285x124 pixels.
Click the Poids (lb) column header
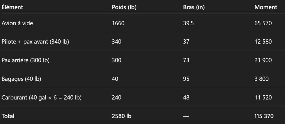pyautogui.click(x=124, y=7)
